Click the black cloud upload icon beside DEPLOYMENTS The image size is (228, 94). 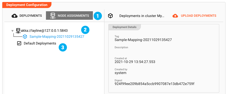(x=14, y=16)
